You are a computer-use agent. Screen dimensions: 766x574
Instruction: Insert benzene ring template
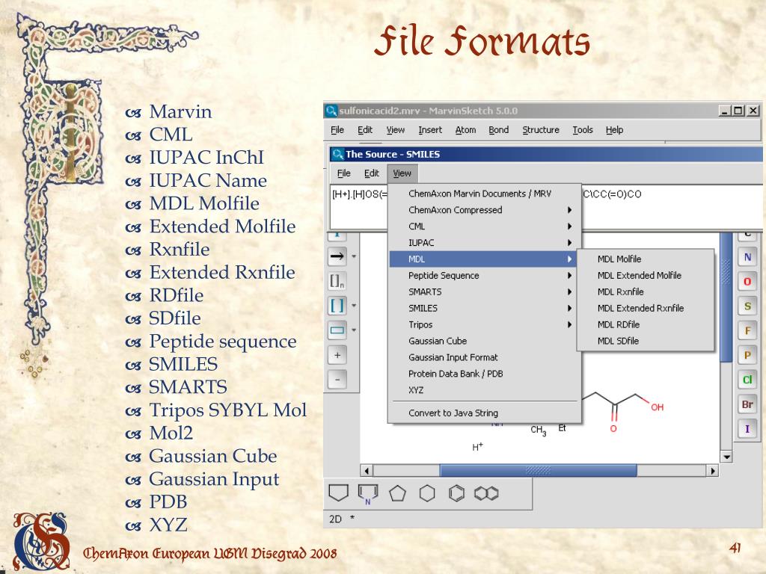click(456, 493)
